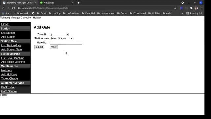Click the Ticket Machine section header
Image resolution: width=211 pixels, height=119 pixels.
point(15,54)
